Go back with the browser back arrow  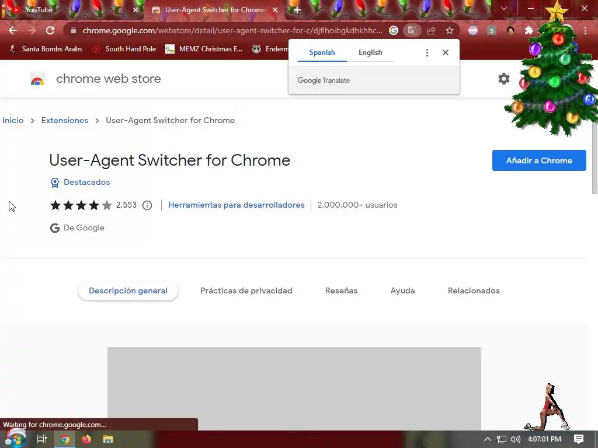[13, 30]
